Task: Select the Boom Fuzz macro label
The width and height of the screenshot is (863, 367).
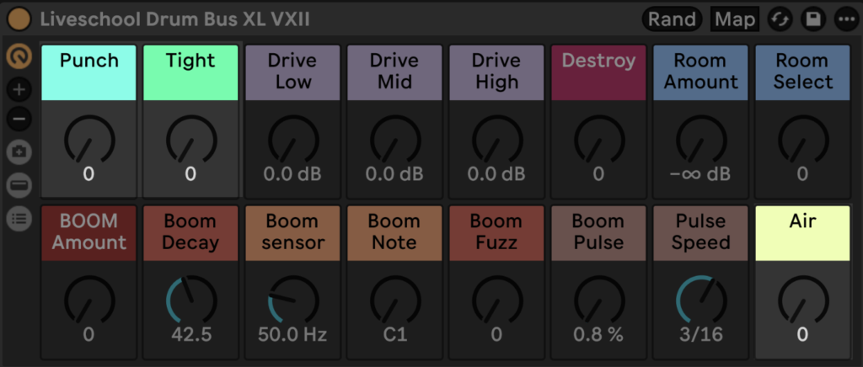Action: 497,233
